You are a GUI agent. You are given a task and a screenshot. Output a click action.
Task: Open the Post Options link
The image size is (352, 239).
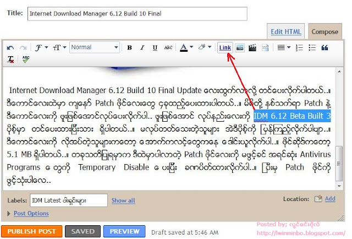click(x=31, y=213)
